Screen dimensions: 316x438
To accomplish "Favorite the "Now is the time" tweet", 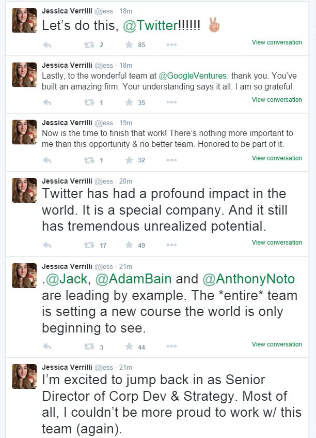I will (129, 160).
